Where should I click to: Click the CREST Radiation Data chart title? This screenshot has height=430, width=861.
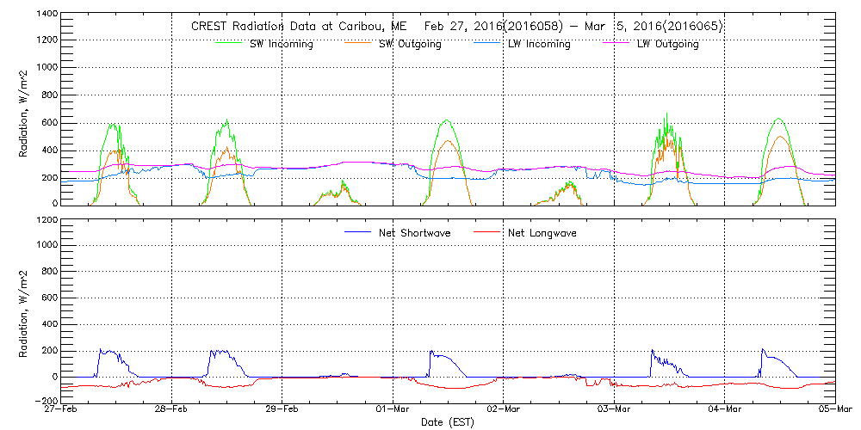pos(456,27)
